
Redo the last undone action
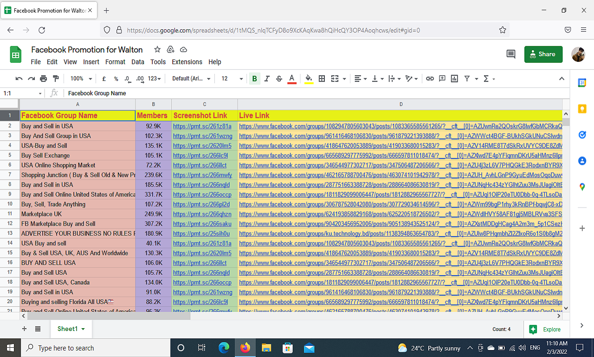point(31,79)
